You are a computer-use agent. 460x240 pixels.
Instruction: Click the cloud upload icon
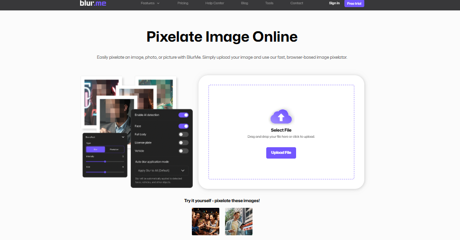pos(281,117)
